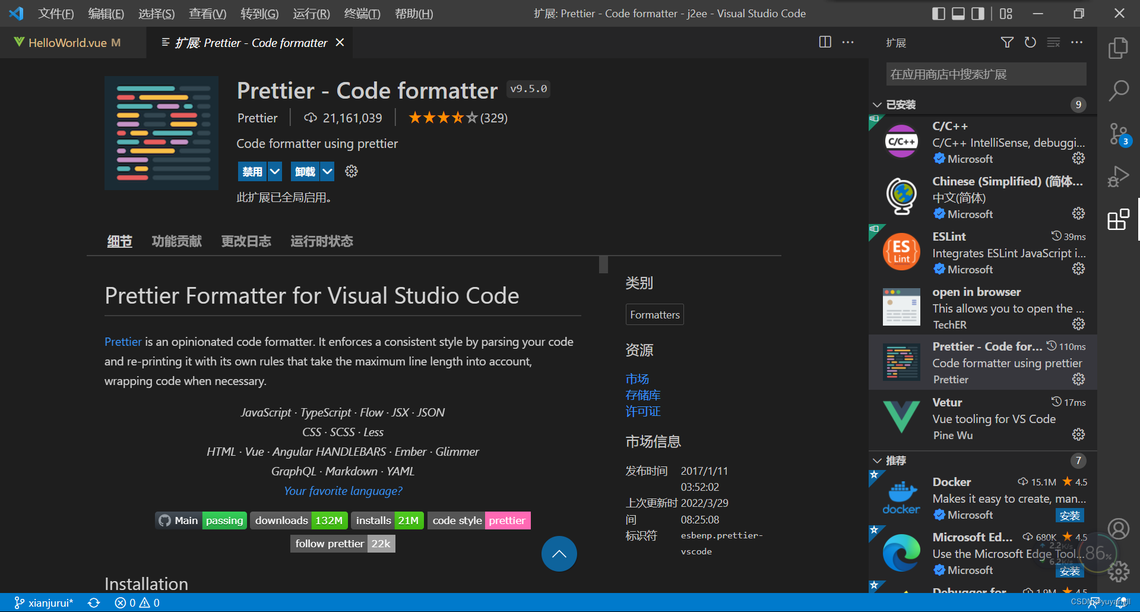Click the filter icon in the Extensions panel
The image size is (1140, 612).
pos(1008,42)
